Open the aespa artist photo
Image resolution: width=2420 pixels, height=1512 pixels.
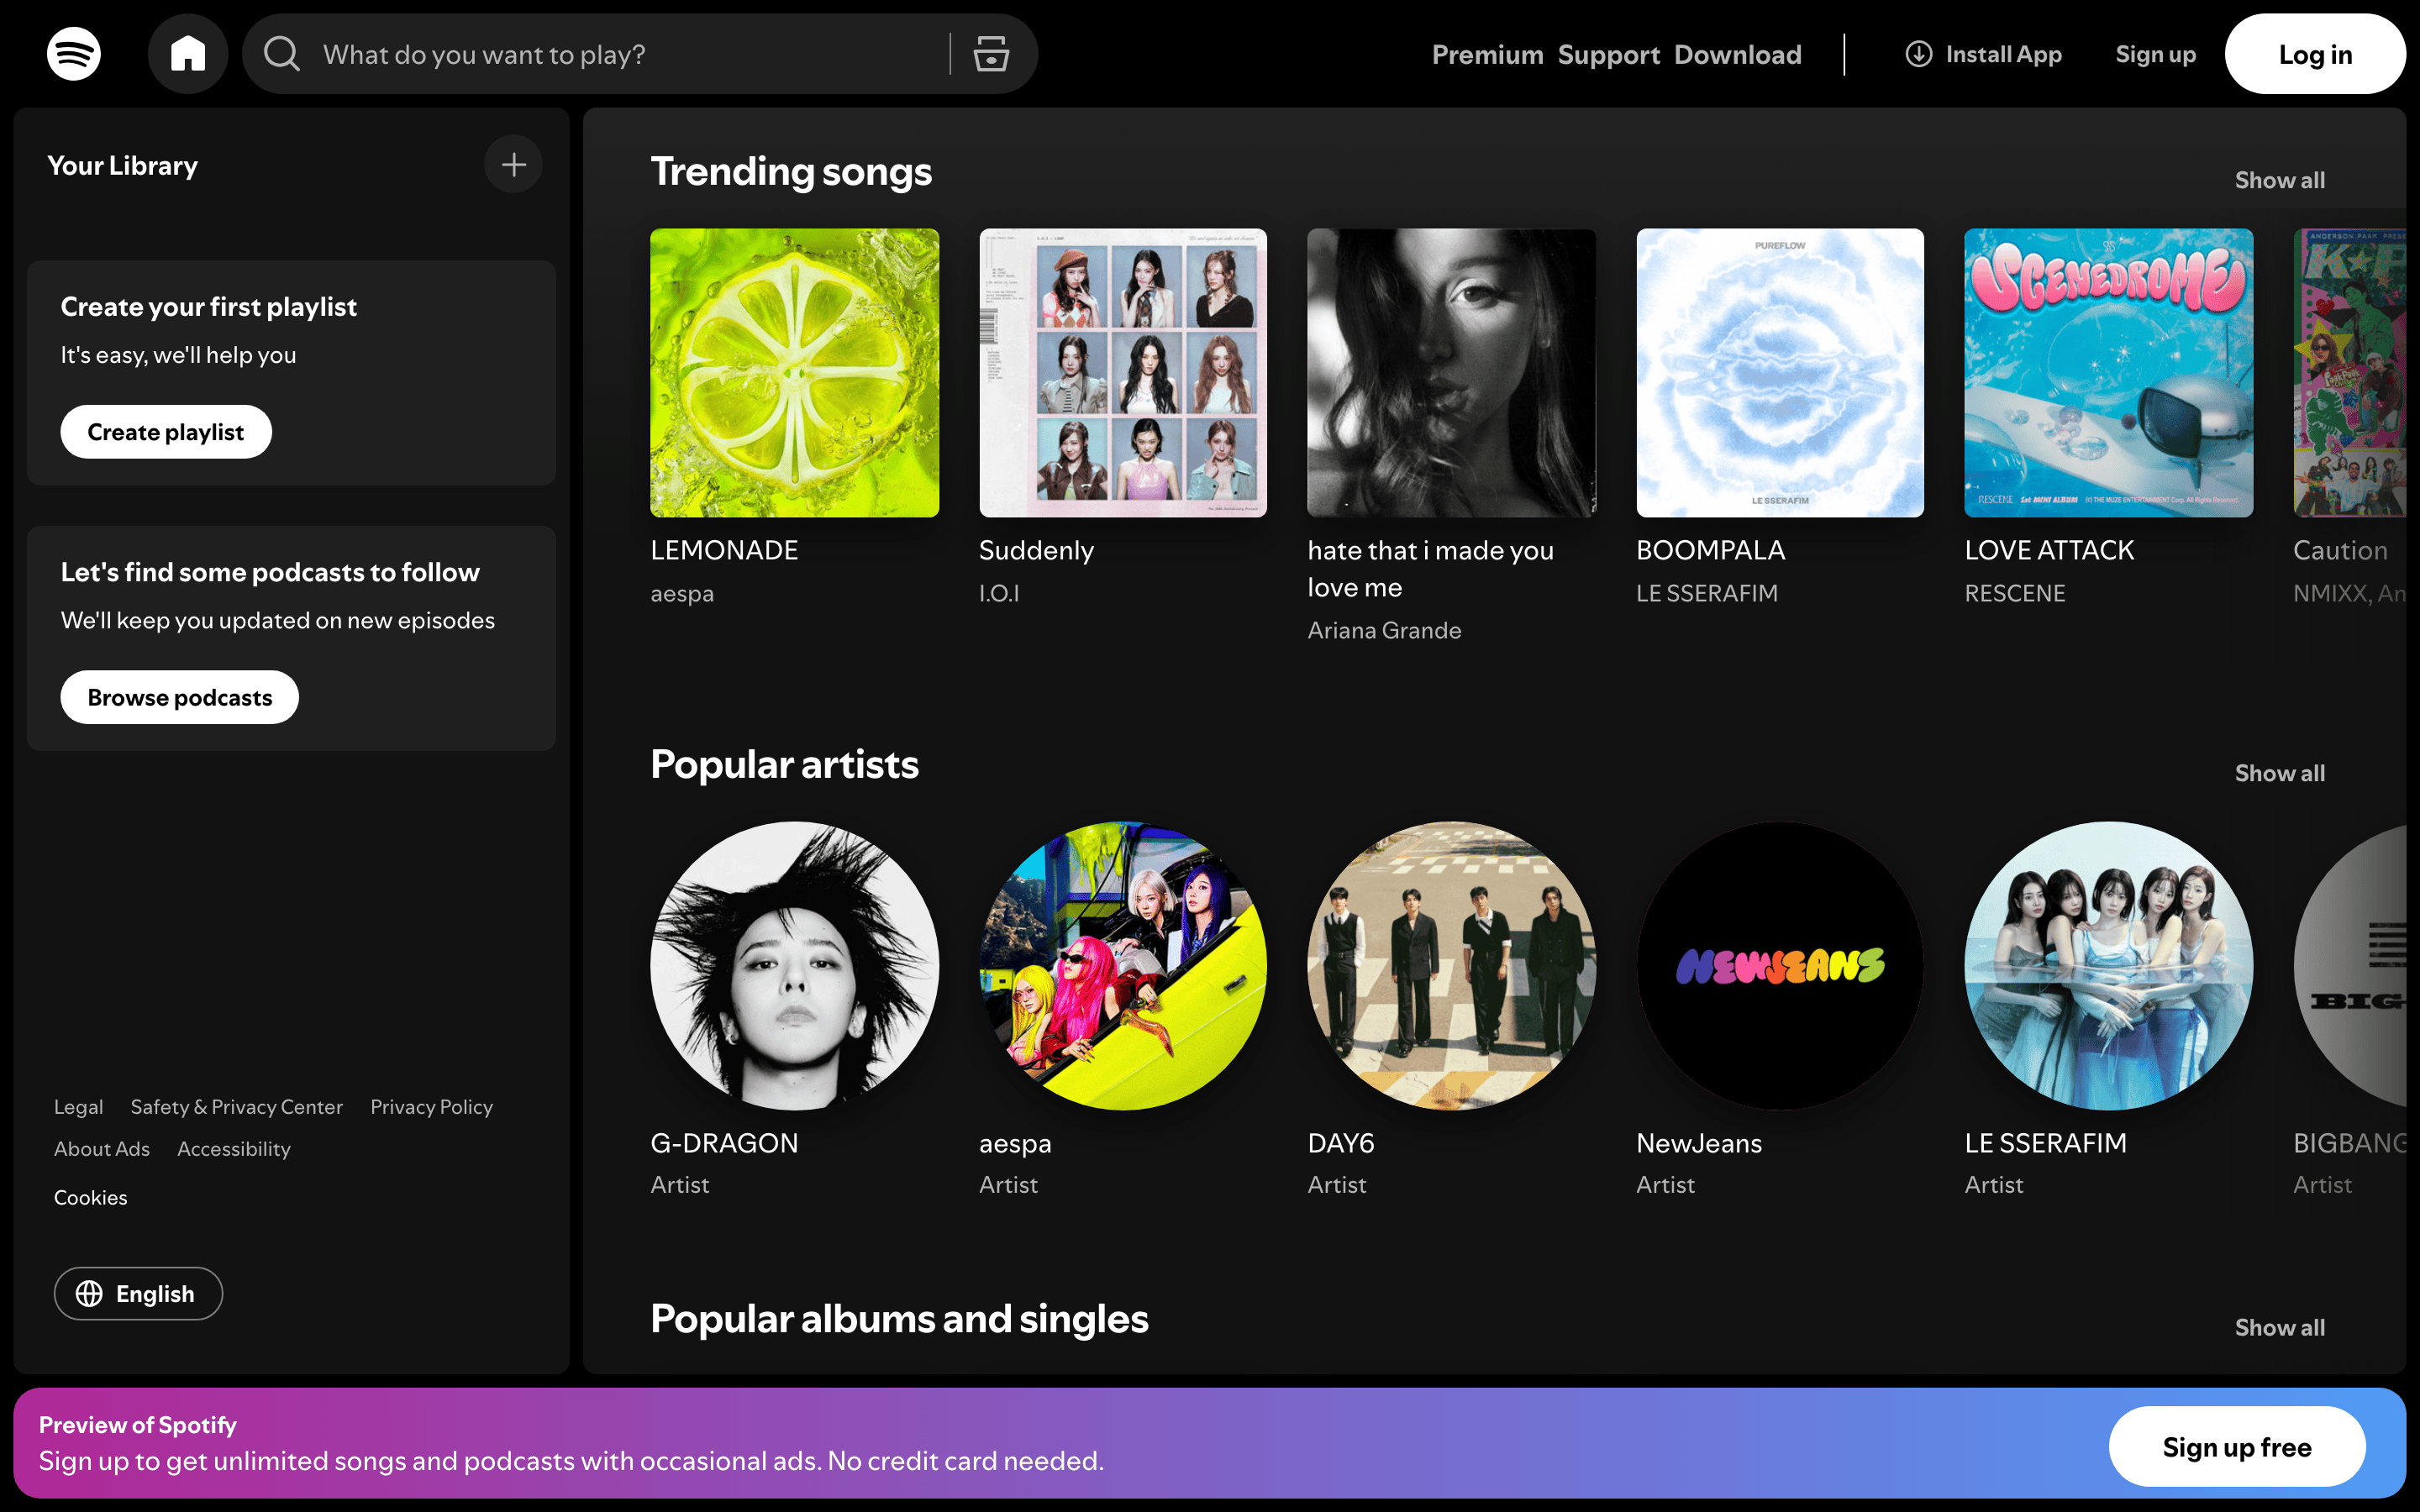click(x=1123, y=966)
